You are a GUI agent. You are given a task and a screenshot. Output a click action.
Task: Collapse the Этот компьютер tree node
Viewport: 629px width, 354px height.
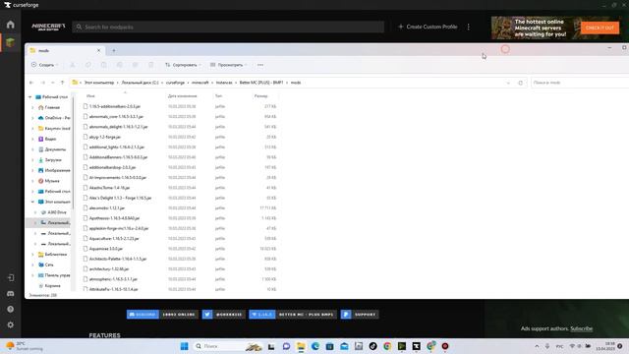click(x=32, y=202)
